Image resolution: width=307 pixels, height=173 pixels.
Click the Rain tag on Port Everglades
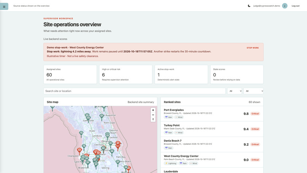(168, 117)
